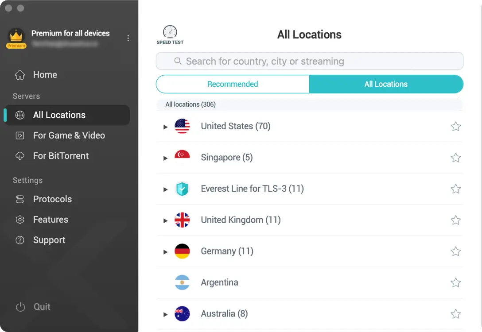Click the Home icon in the sidebar
The image size is (482, 332).
(20, 74)
